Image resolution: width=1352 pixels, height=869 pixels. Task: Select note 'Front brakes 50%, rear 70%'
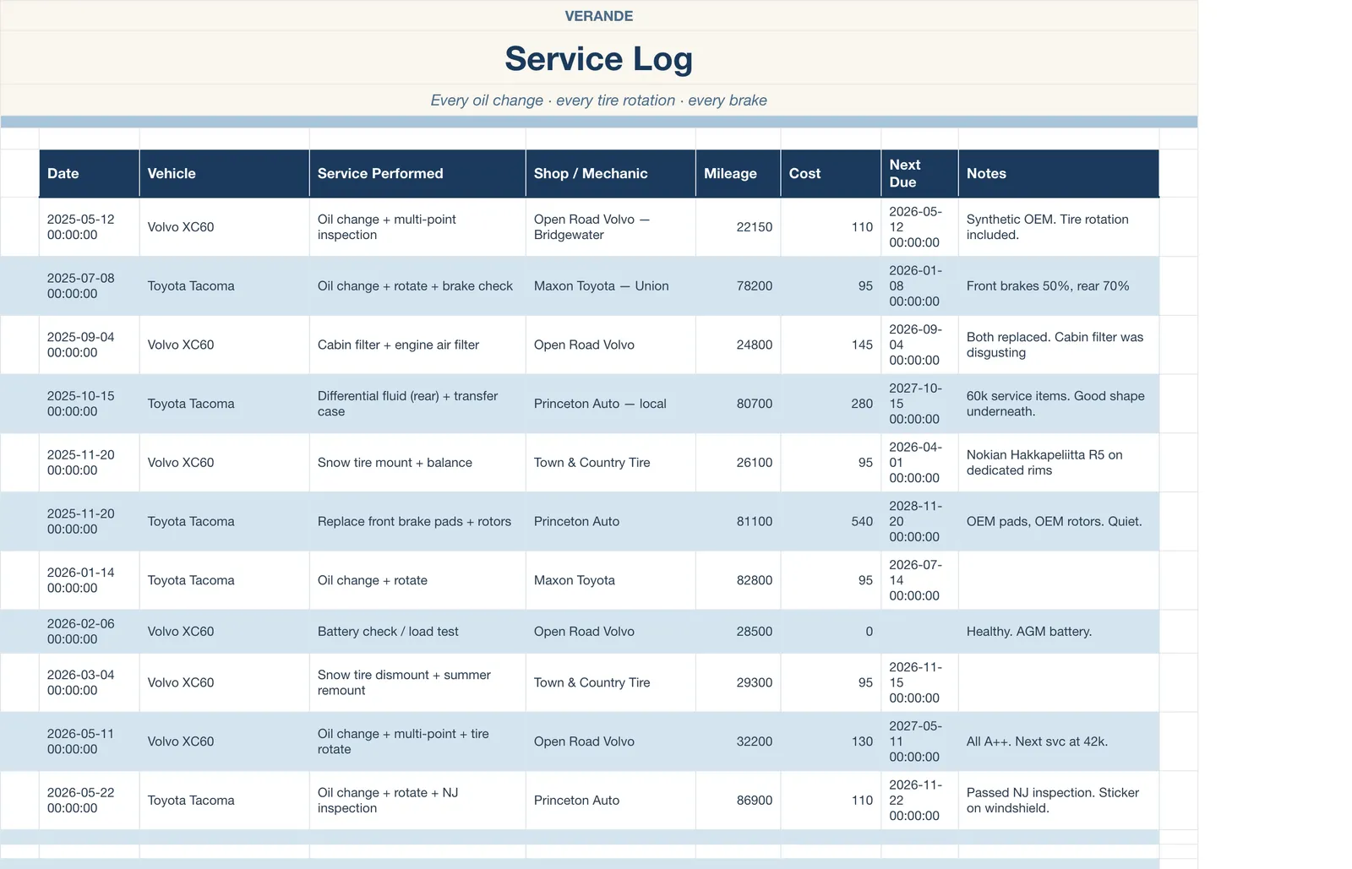tap(1059, 286)
